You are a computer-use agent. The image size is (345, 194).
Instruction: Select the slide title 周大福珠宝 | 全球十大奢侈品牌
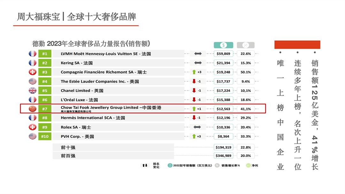(77, 17)
